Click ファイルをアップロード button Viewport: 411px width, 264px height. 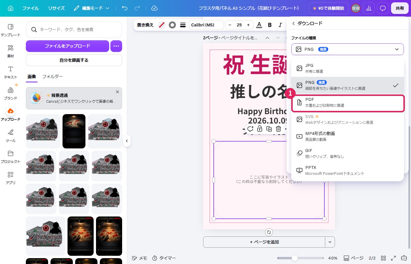pyautogui.click(x=68, y=46)
